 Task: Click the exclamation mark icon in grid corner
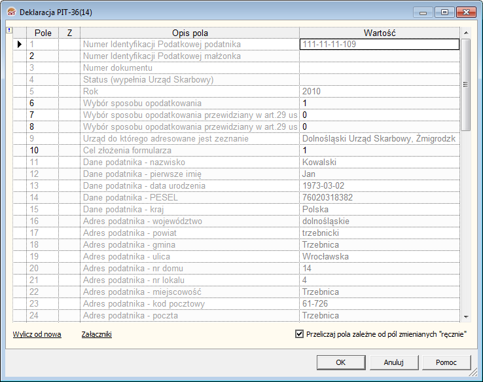9,30
